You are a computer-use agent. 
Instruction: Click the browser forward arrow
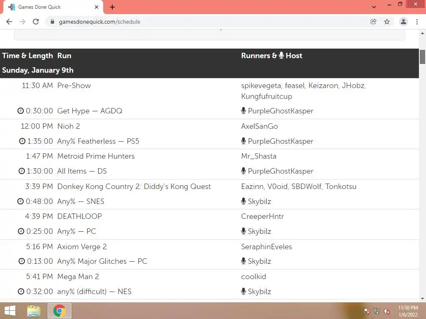point(22,22)
